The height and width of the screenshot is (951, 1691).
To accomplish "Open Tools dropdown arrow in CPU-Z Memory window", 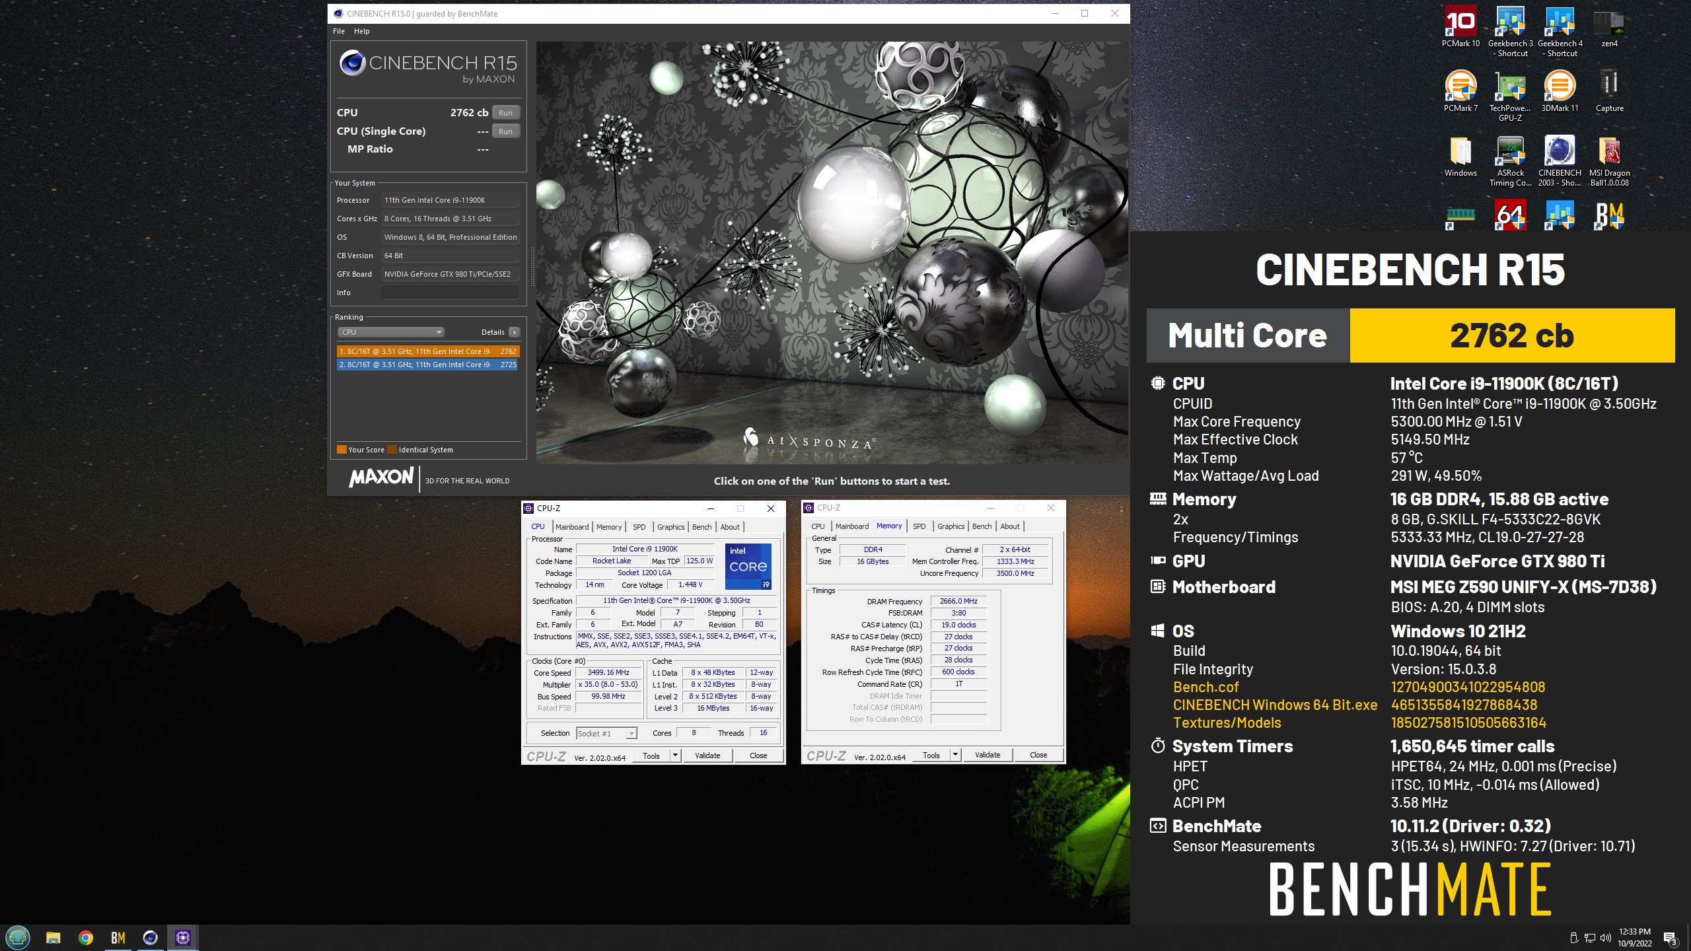I will click(955, 754).
